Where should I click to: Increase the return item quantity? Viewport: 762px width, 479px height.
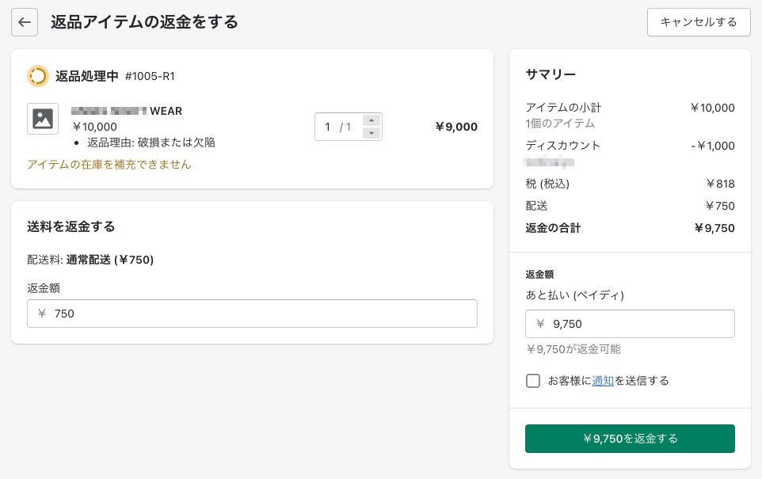click(x=371, y=120)
